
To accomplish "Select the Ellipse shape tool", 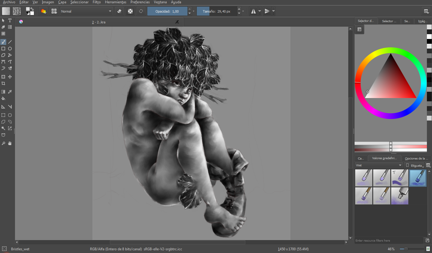I will point(10,49).
